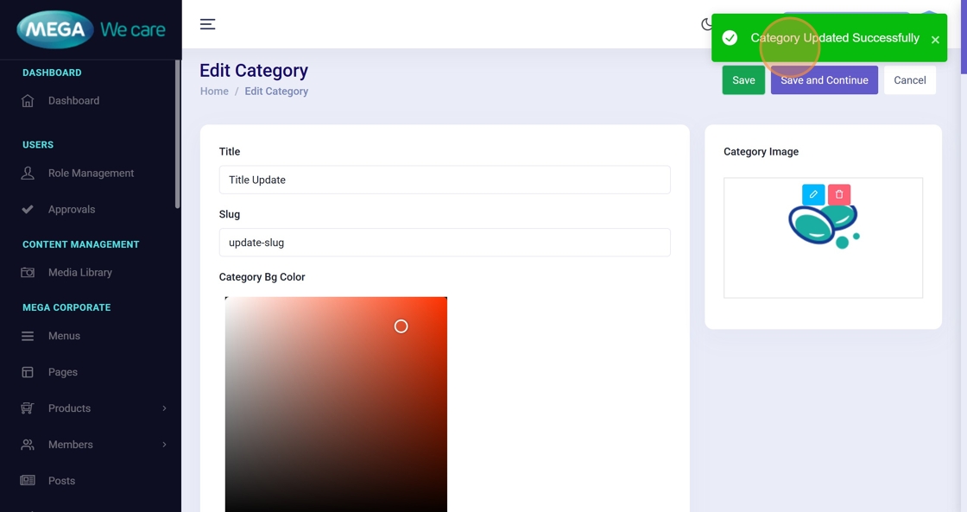Expand the Products submenu chevron
Viewport: 967px width, 512px height.
164,408
